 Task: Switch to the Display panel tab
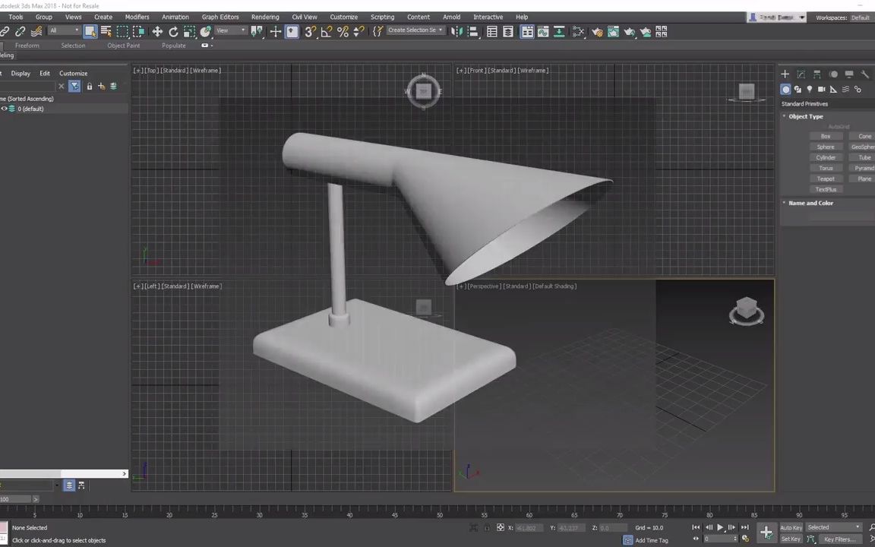point(850,74)
